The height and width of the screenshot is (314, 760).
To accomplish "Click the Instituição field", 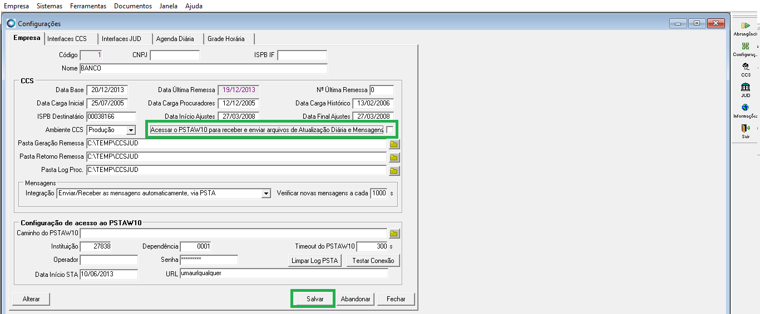I will (96, 247).
